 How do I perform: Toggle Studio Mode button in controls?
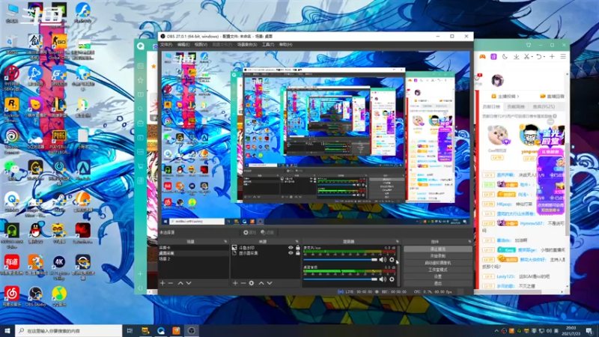[x=438, y=270]
